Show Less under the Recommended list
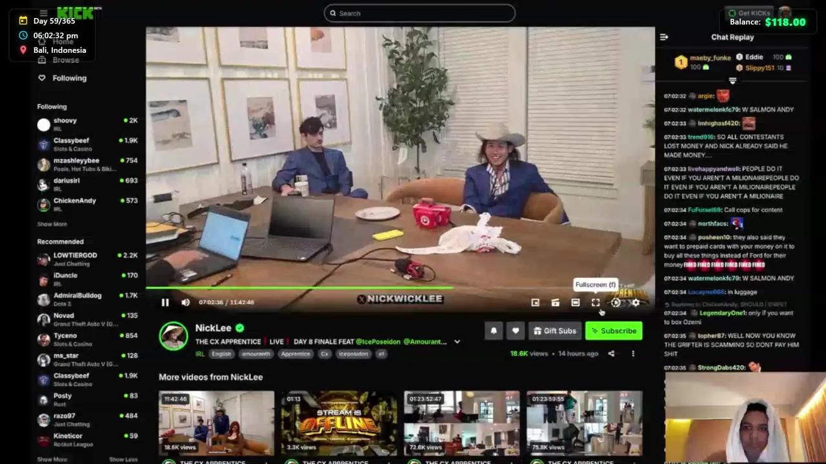The width and height of the screenshot is (826, 464). pyautogui.click(x=123, y=459)
